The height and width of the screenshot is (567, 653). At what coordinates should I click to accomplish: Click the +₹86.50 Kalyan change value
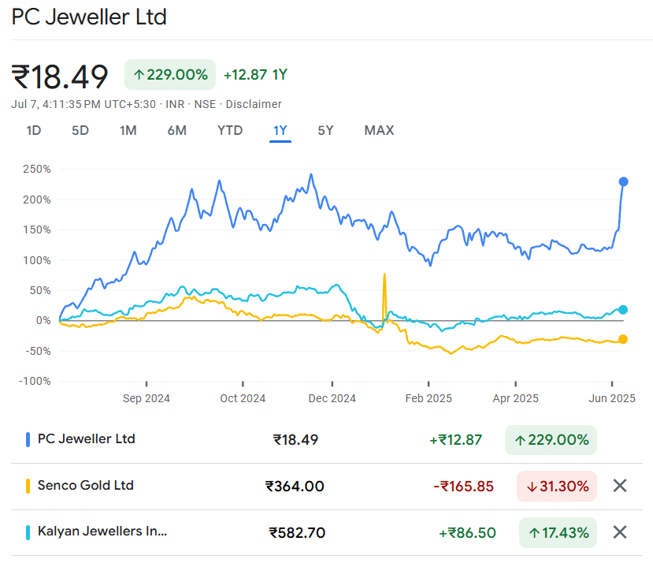coord(468,532)
